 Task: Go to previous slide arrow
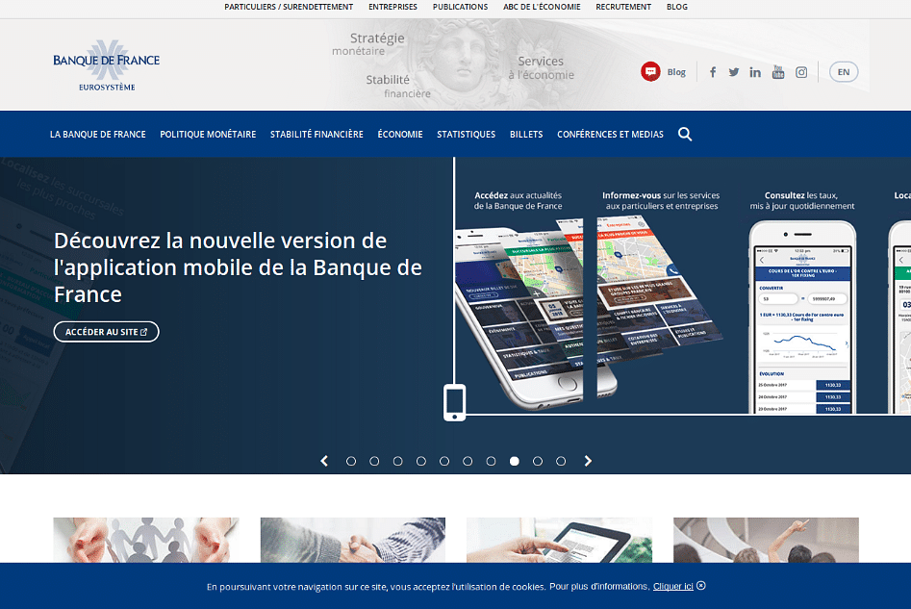point(325,461)
